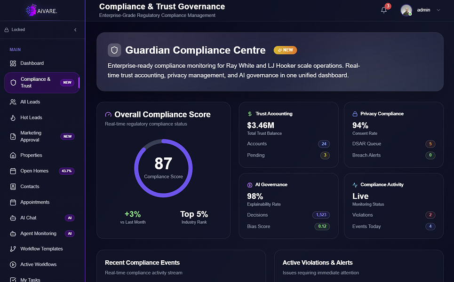Click the Open Homes calendar icon
The height and width of the screenshot is (282, 454).
13,171
